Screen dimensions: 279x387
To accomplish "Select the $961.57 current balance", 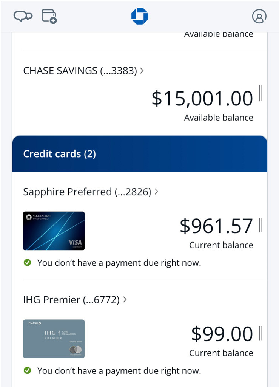I will (216, 226).
